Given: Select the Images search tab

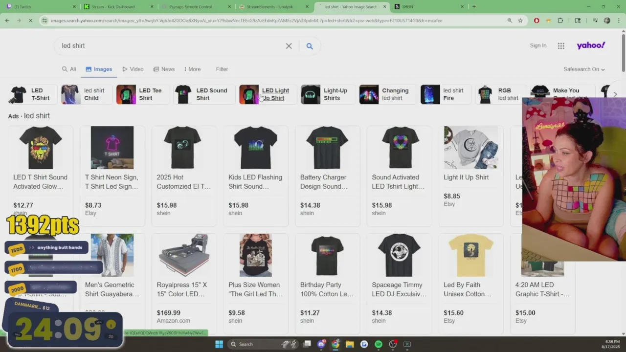Looking at the screenshot, I should (99, 69).
